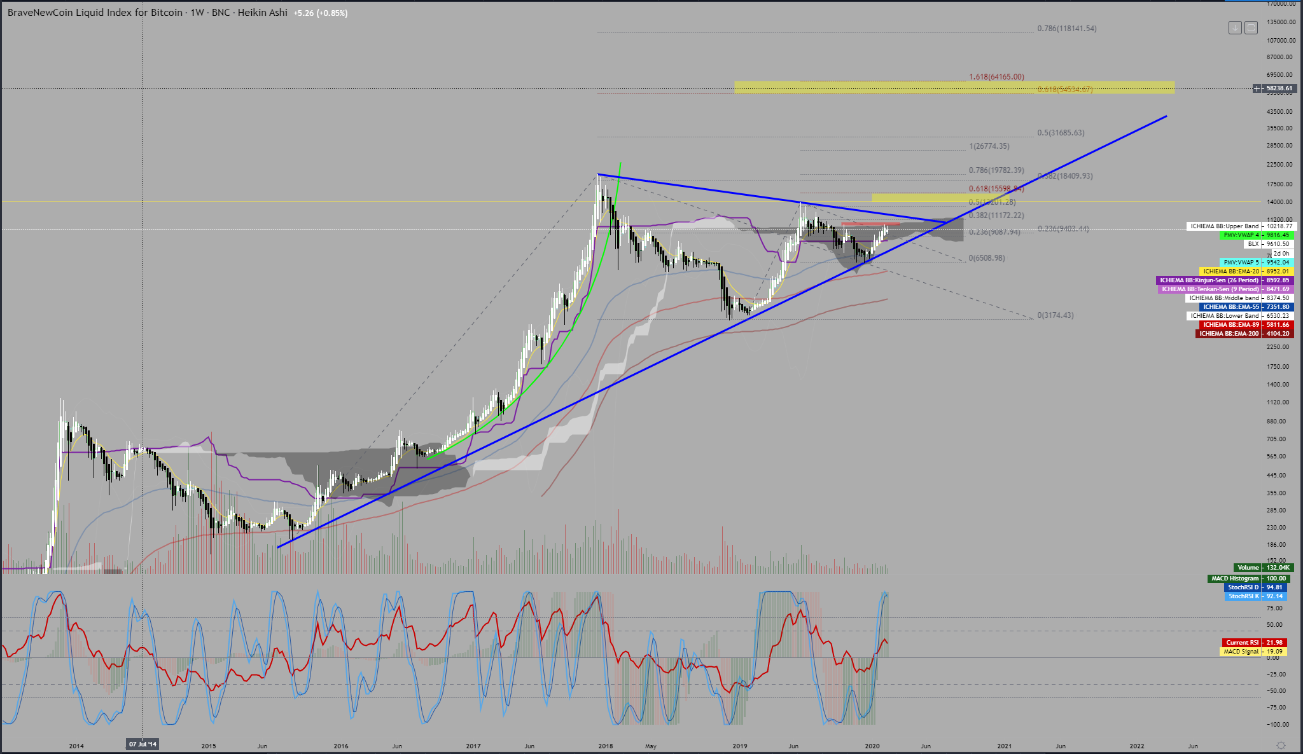Viewport: 1303px width, 754px height.
Task: Select the StochRSI K label
Action: tap(1243, 596)
